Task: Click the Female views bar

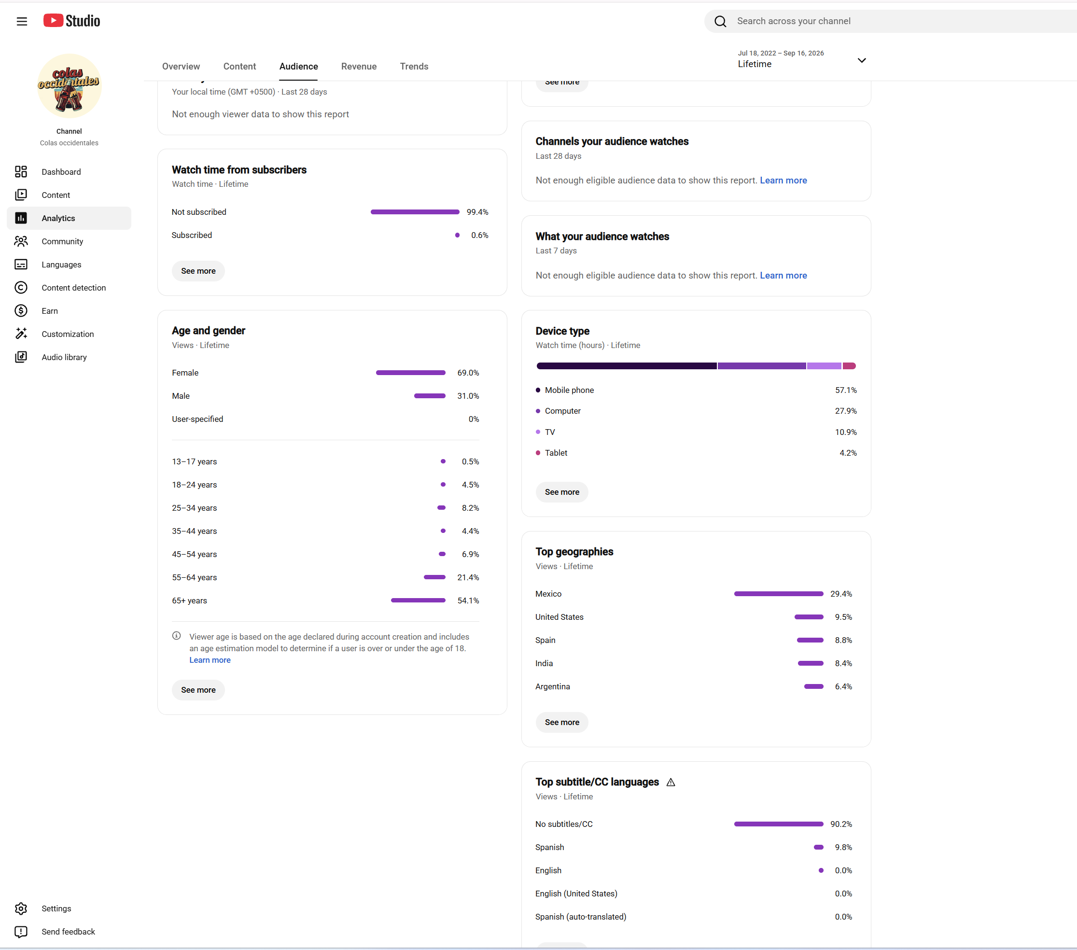Action: pos(410,373)
